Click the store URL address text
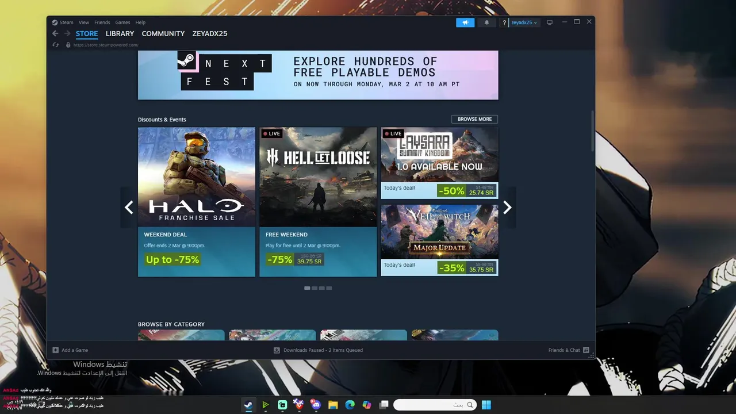Image resolution: width=736 pixels, height=414 pixels. tap(106, 45)
